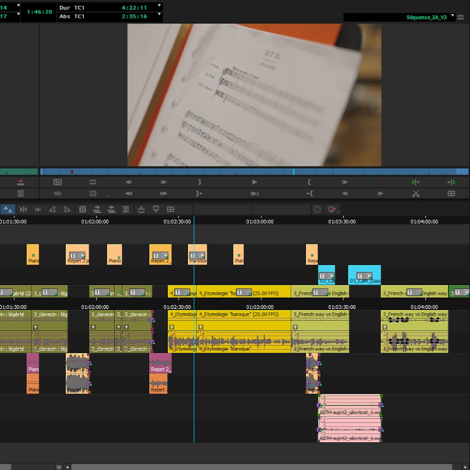Screen dimensions: 470x470
Task: Step forward one frame, left of Mark OUT
Action: pos(163,182)
